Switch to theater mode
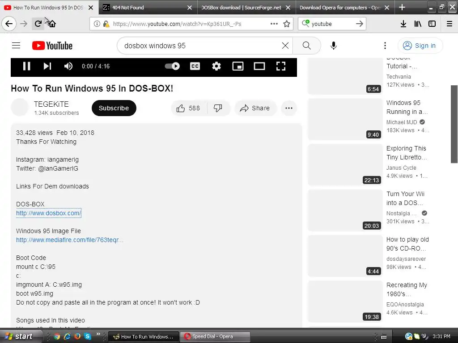 tap(259, 66)
